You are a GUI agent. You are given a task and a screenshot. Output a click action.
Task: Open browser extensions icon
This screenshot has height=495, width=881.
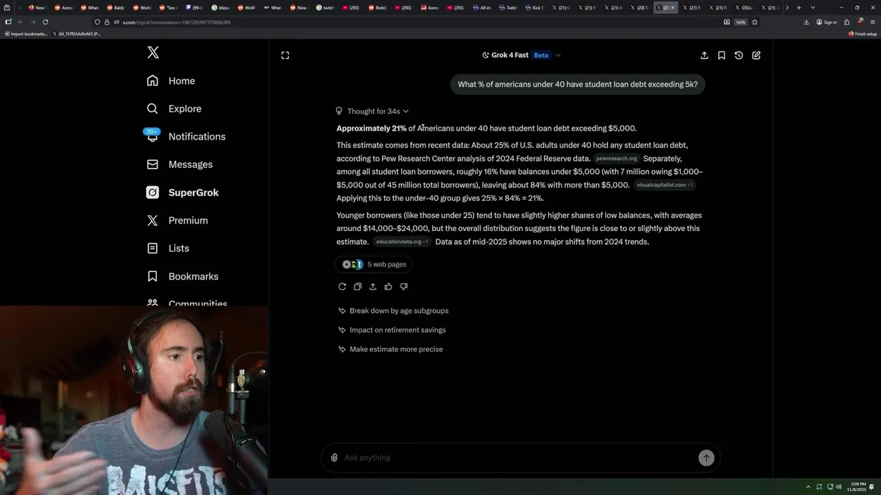pos(847,22)
